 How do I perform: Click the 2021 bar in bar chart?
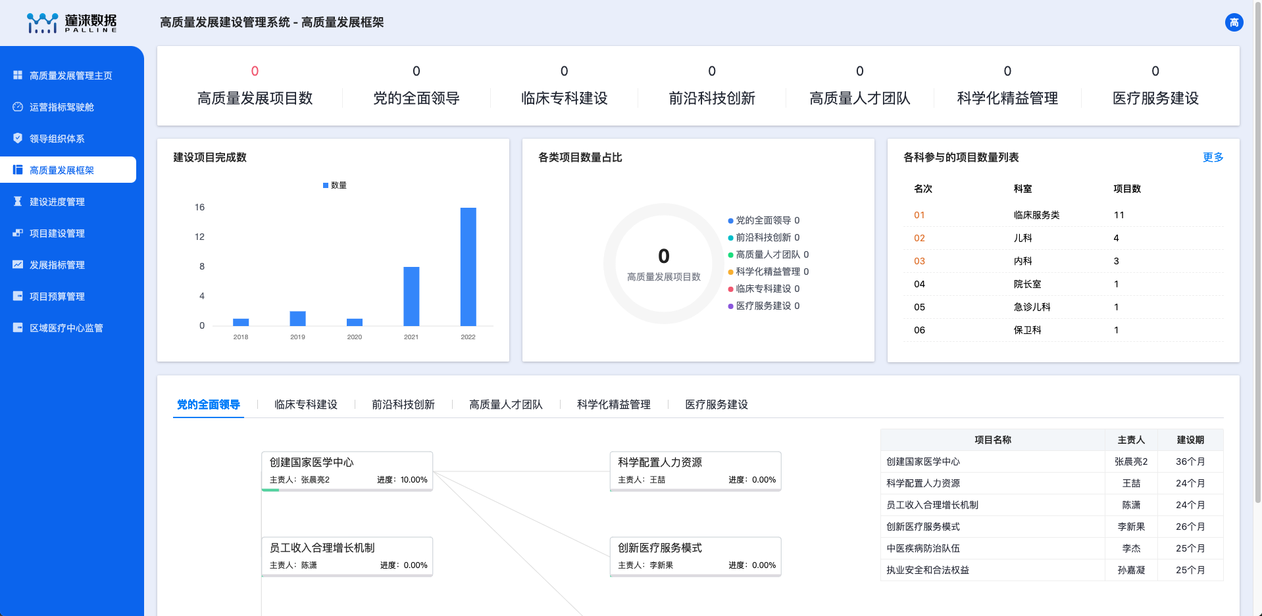[x=411, y=296]
